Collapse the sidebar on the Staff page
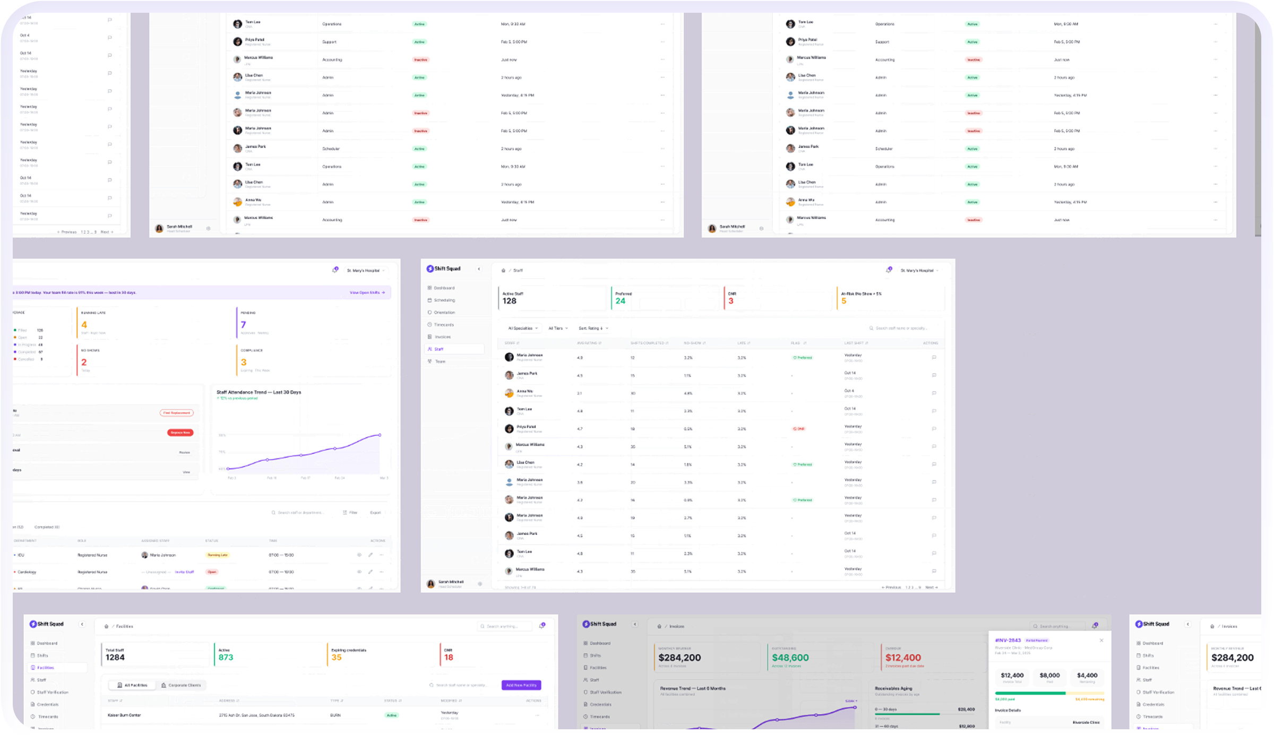This screenshot has height=742, width=1274. pyautogui.click(x=479, y=269)
